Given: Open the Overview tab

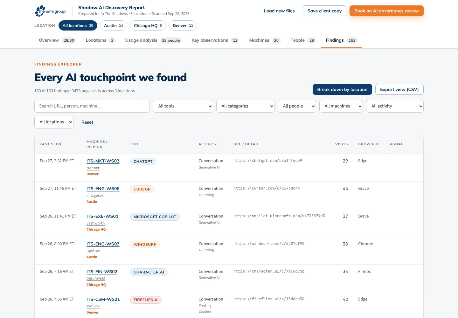Looking at the screenshot, I should [x=57, y=40].
